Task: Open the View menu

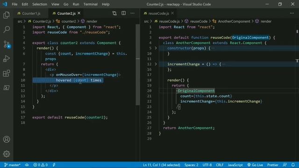Action: (55, 4)
